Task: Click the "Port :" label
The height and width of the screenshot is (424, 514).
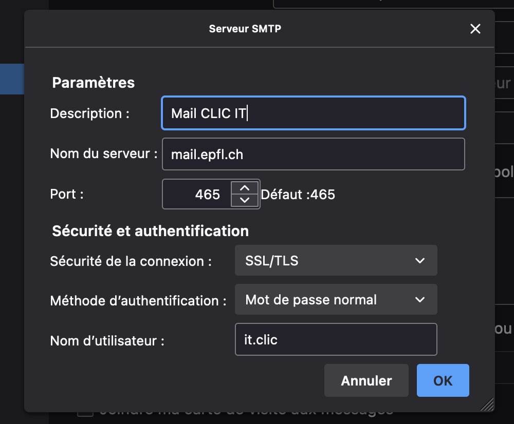Action: pos(67,195)
